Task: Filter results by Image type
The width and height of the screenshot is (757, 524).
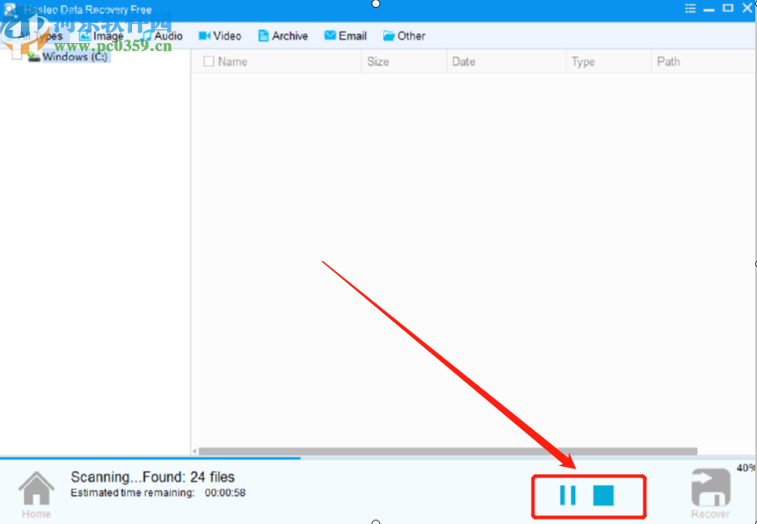Action: point(101,36)
